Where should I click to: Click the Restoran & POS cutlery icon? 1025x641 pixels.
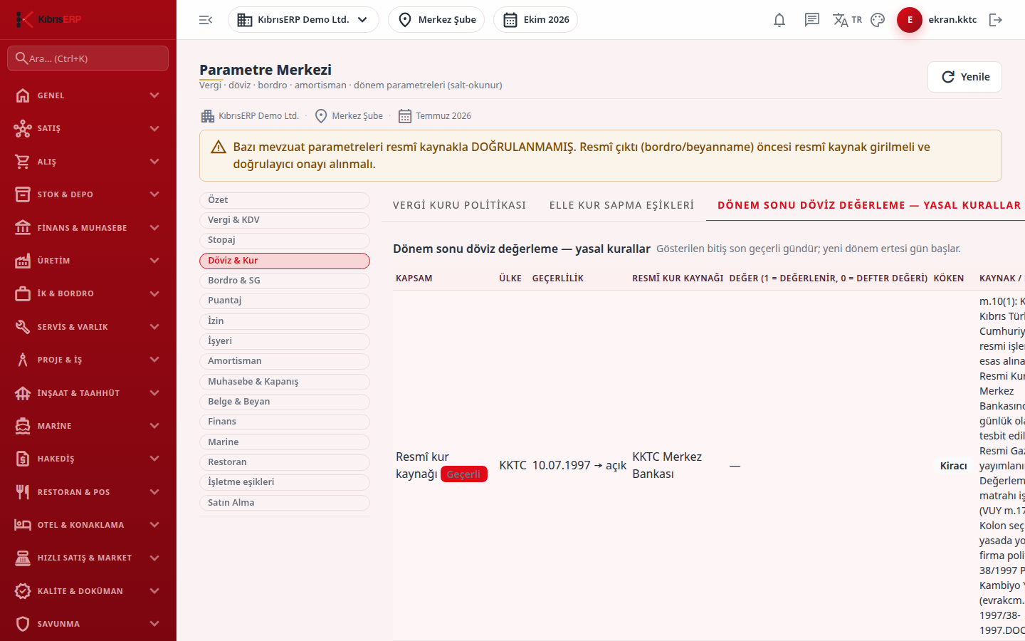pos(23,492)
